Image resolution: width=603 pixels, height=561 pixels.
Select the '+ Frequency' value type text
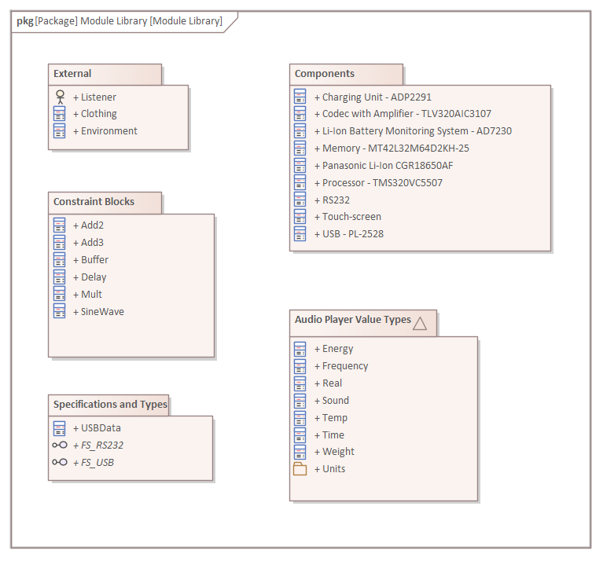pyautogui.click(x=341, y=367)
